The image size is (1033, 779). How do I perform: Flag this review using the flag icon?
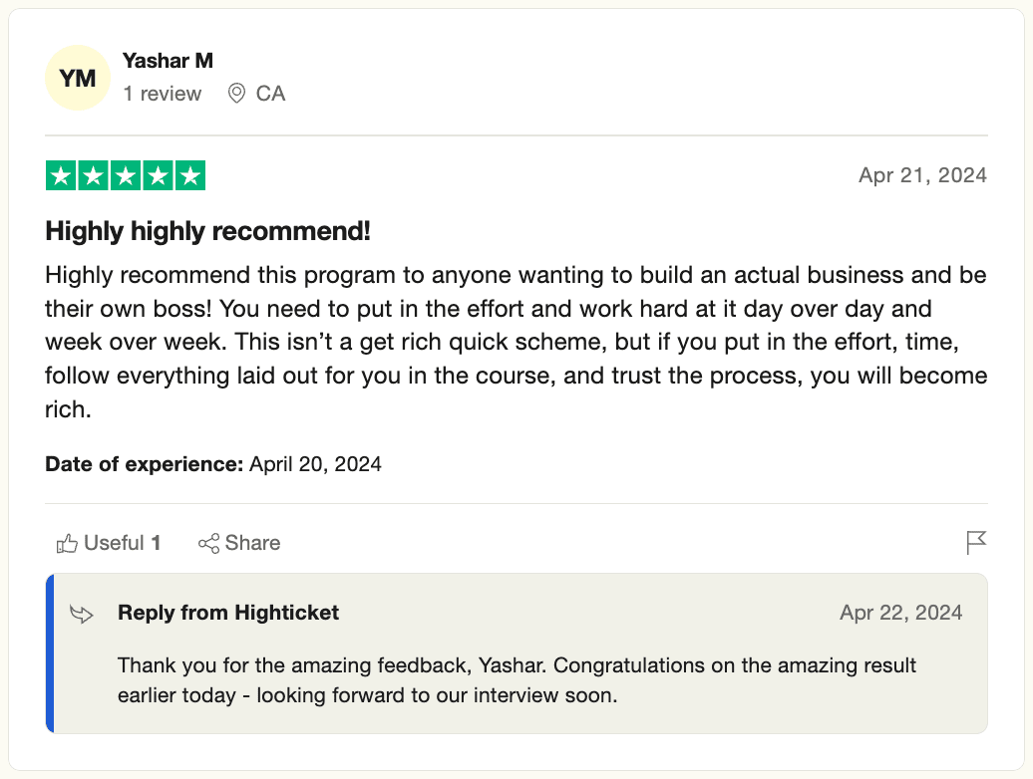coord(976,543)
